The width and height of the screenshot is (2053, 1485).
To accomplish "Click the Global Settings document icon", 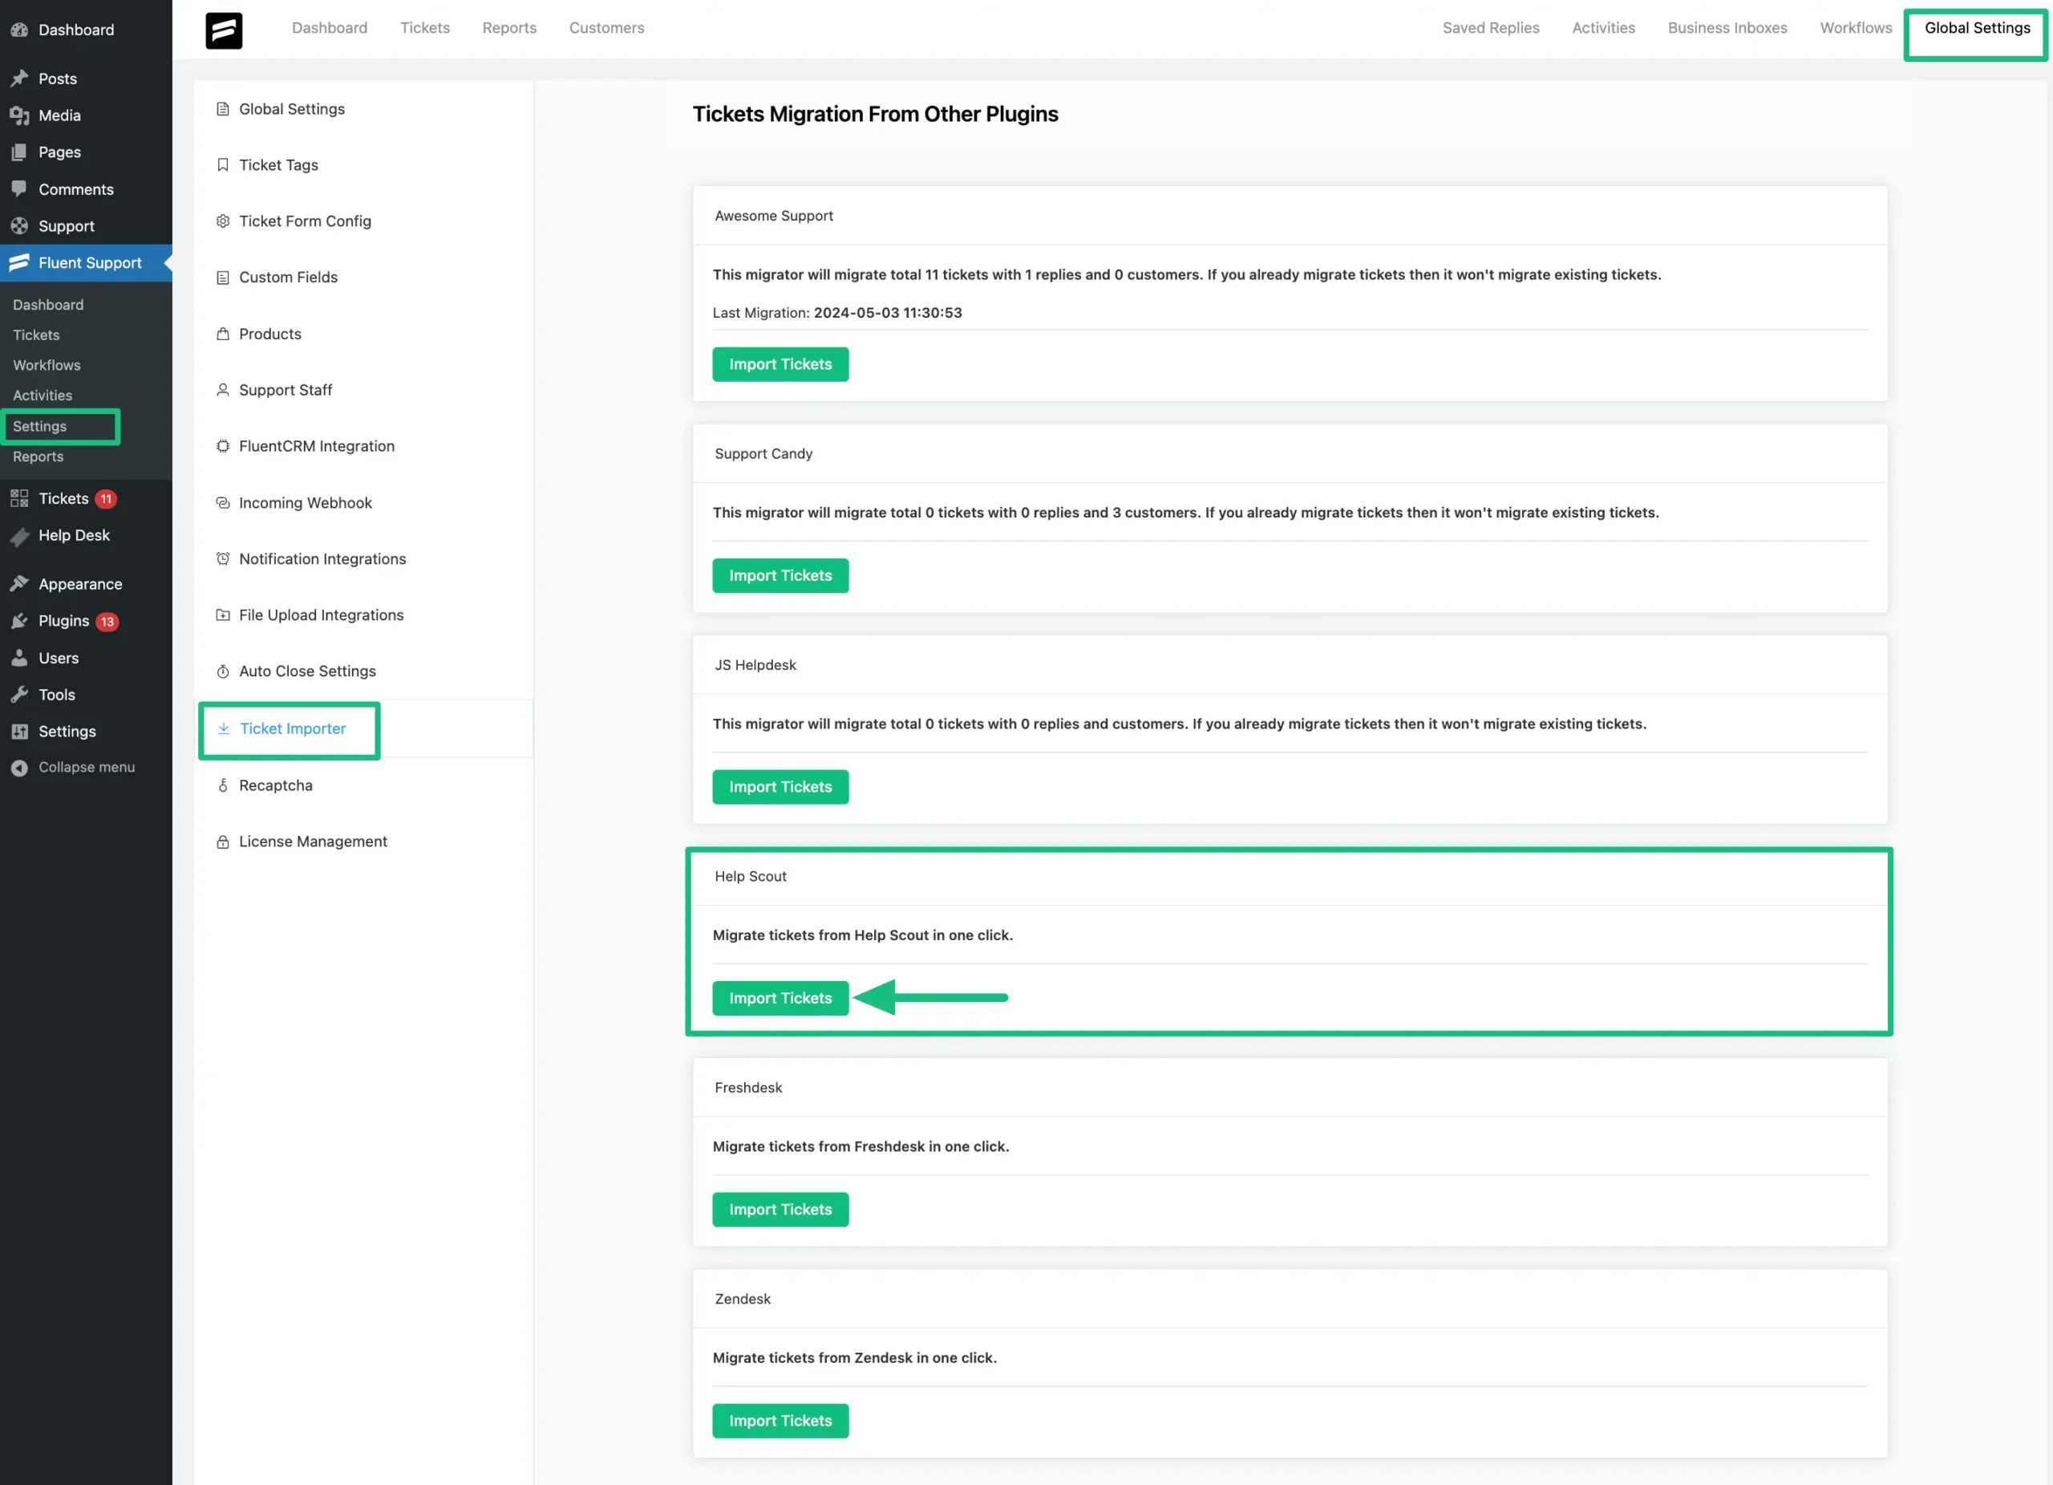I will point(223,108).
